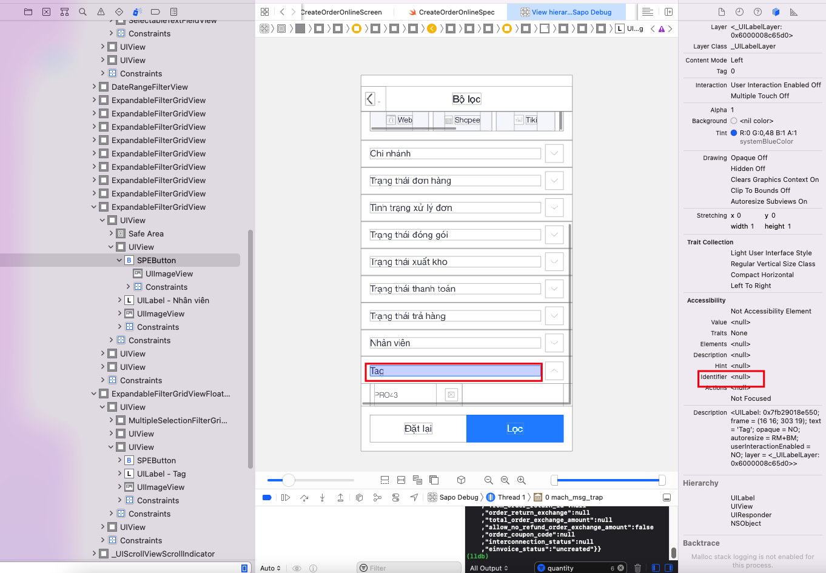The width and height of the screenshot is (826, 573).
Task: Reset canvas zoom to actual size
Action: 505,480
